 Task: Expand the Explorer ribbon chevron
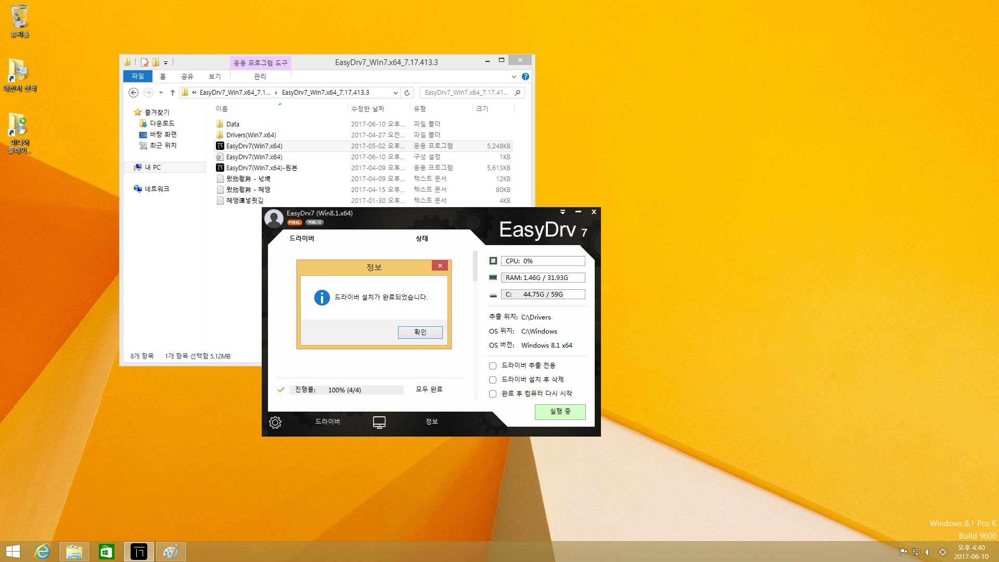coord(514,76)
